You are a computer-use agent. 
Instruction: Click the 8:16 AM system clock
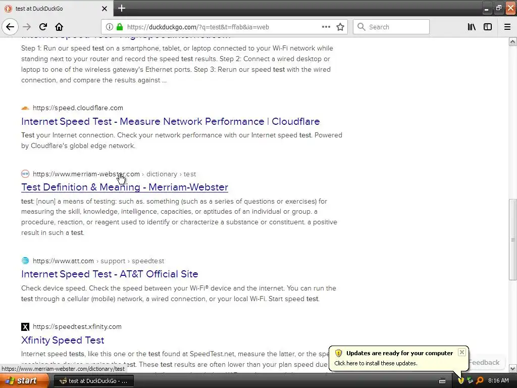point(498,381)
